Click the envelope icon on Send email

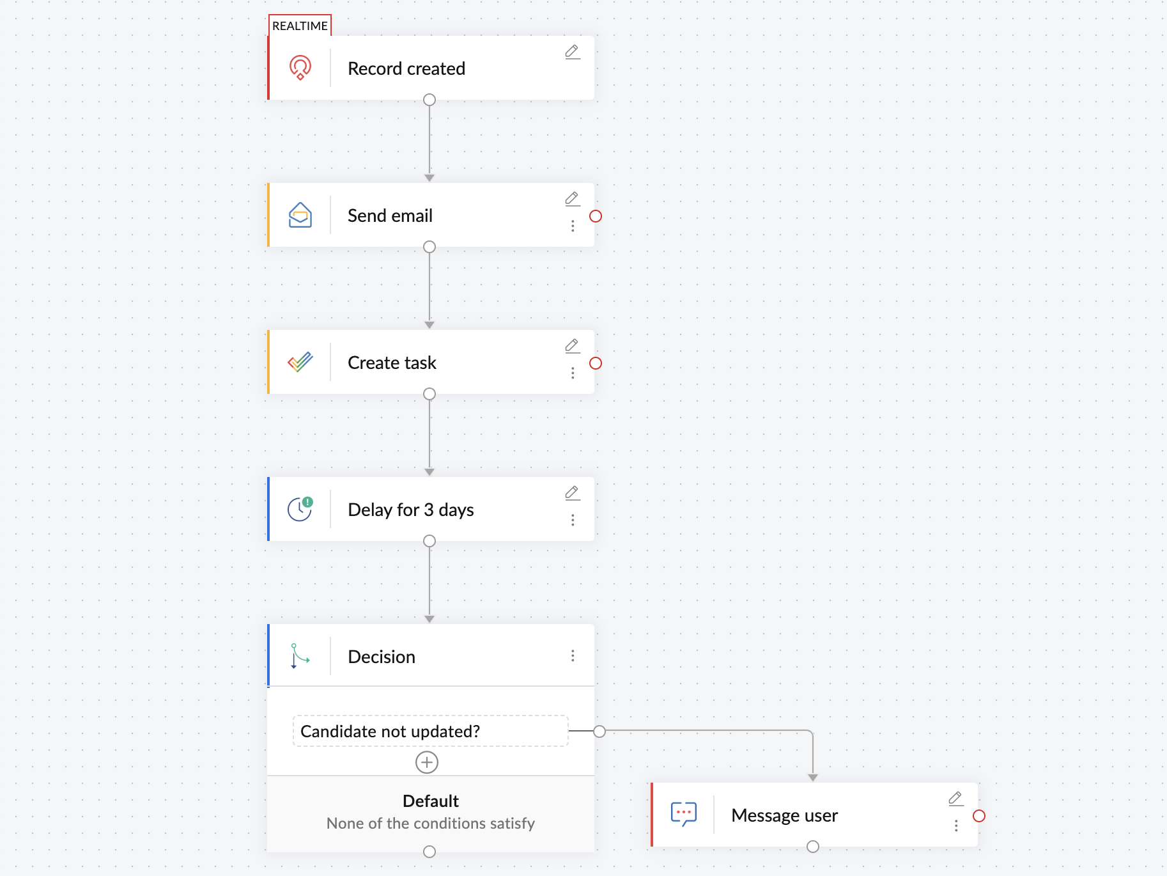point(300,215)
